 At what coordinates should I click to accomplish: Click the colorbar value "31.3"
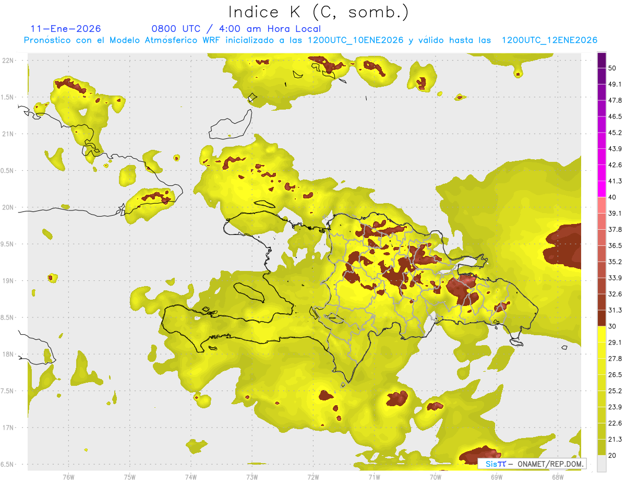(616, 310)
